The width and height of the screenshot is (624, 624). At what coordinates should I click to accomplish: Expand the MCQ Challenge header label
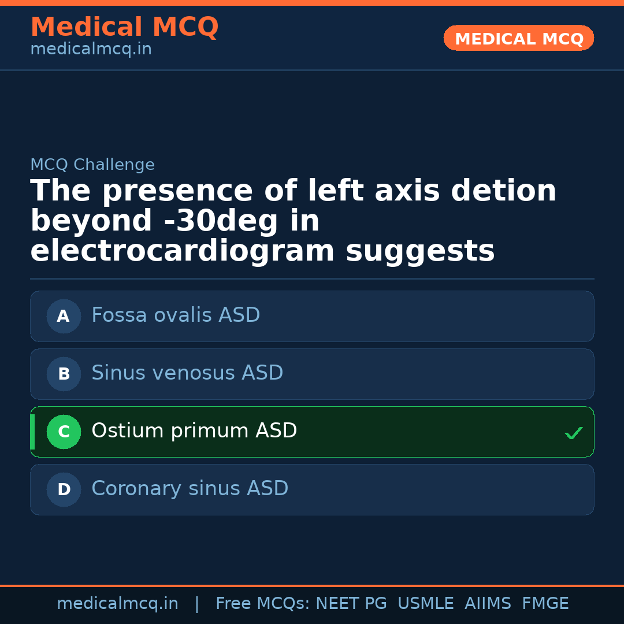click(92, 164)
